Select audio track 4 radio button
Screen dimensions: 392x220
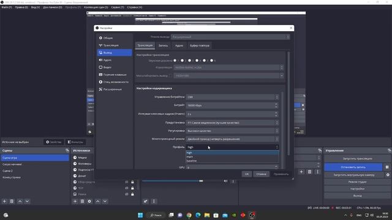pos(197,61)
